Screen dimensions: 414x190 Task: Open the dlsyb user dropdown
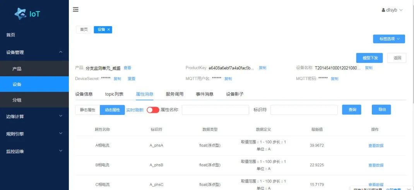coord(394,10)
